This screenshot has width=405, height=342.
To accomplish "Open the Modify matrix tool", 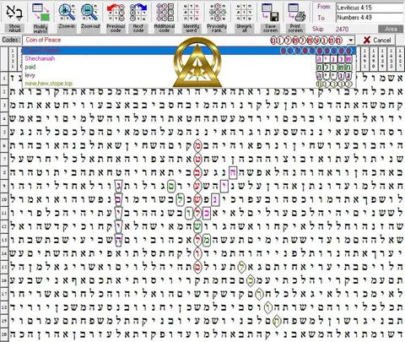I will [x=40, y=12].
